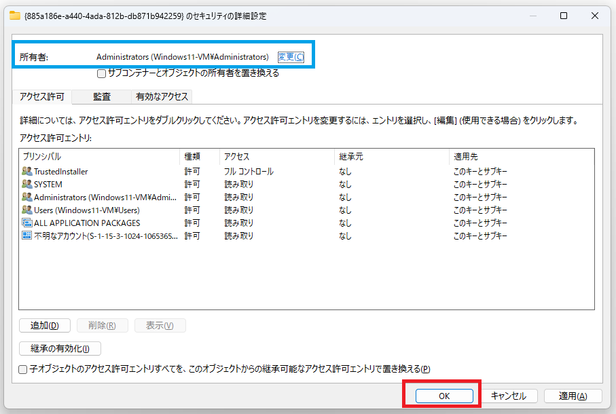Sort by the 種類 column header
616x414 pixels.
pos(200,157)
